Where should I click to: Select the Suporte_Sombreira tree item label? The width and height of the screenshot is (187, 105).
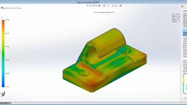tap(13, 8)
